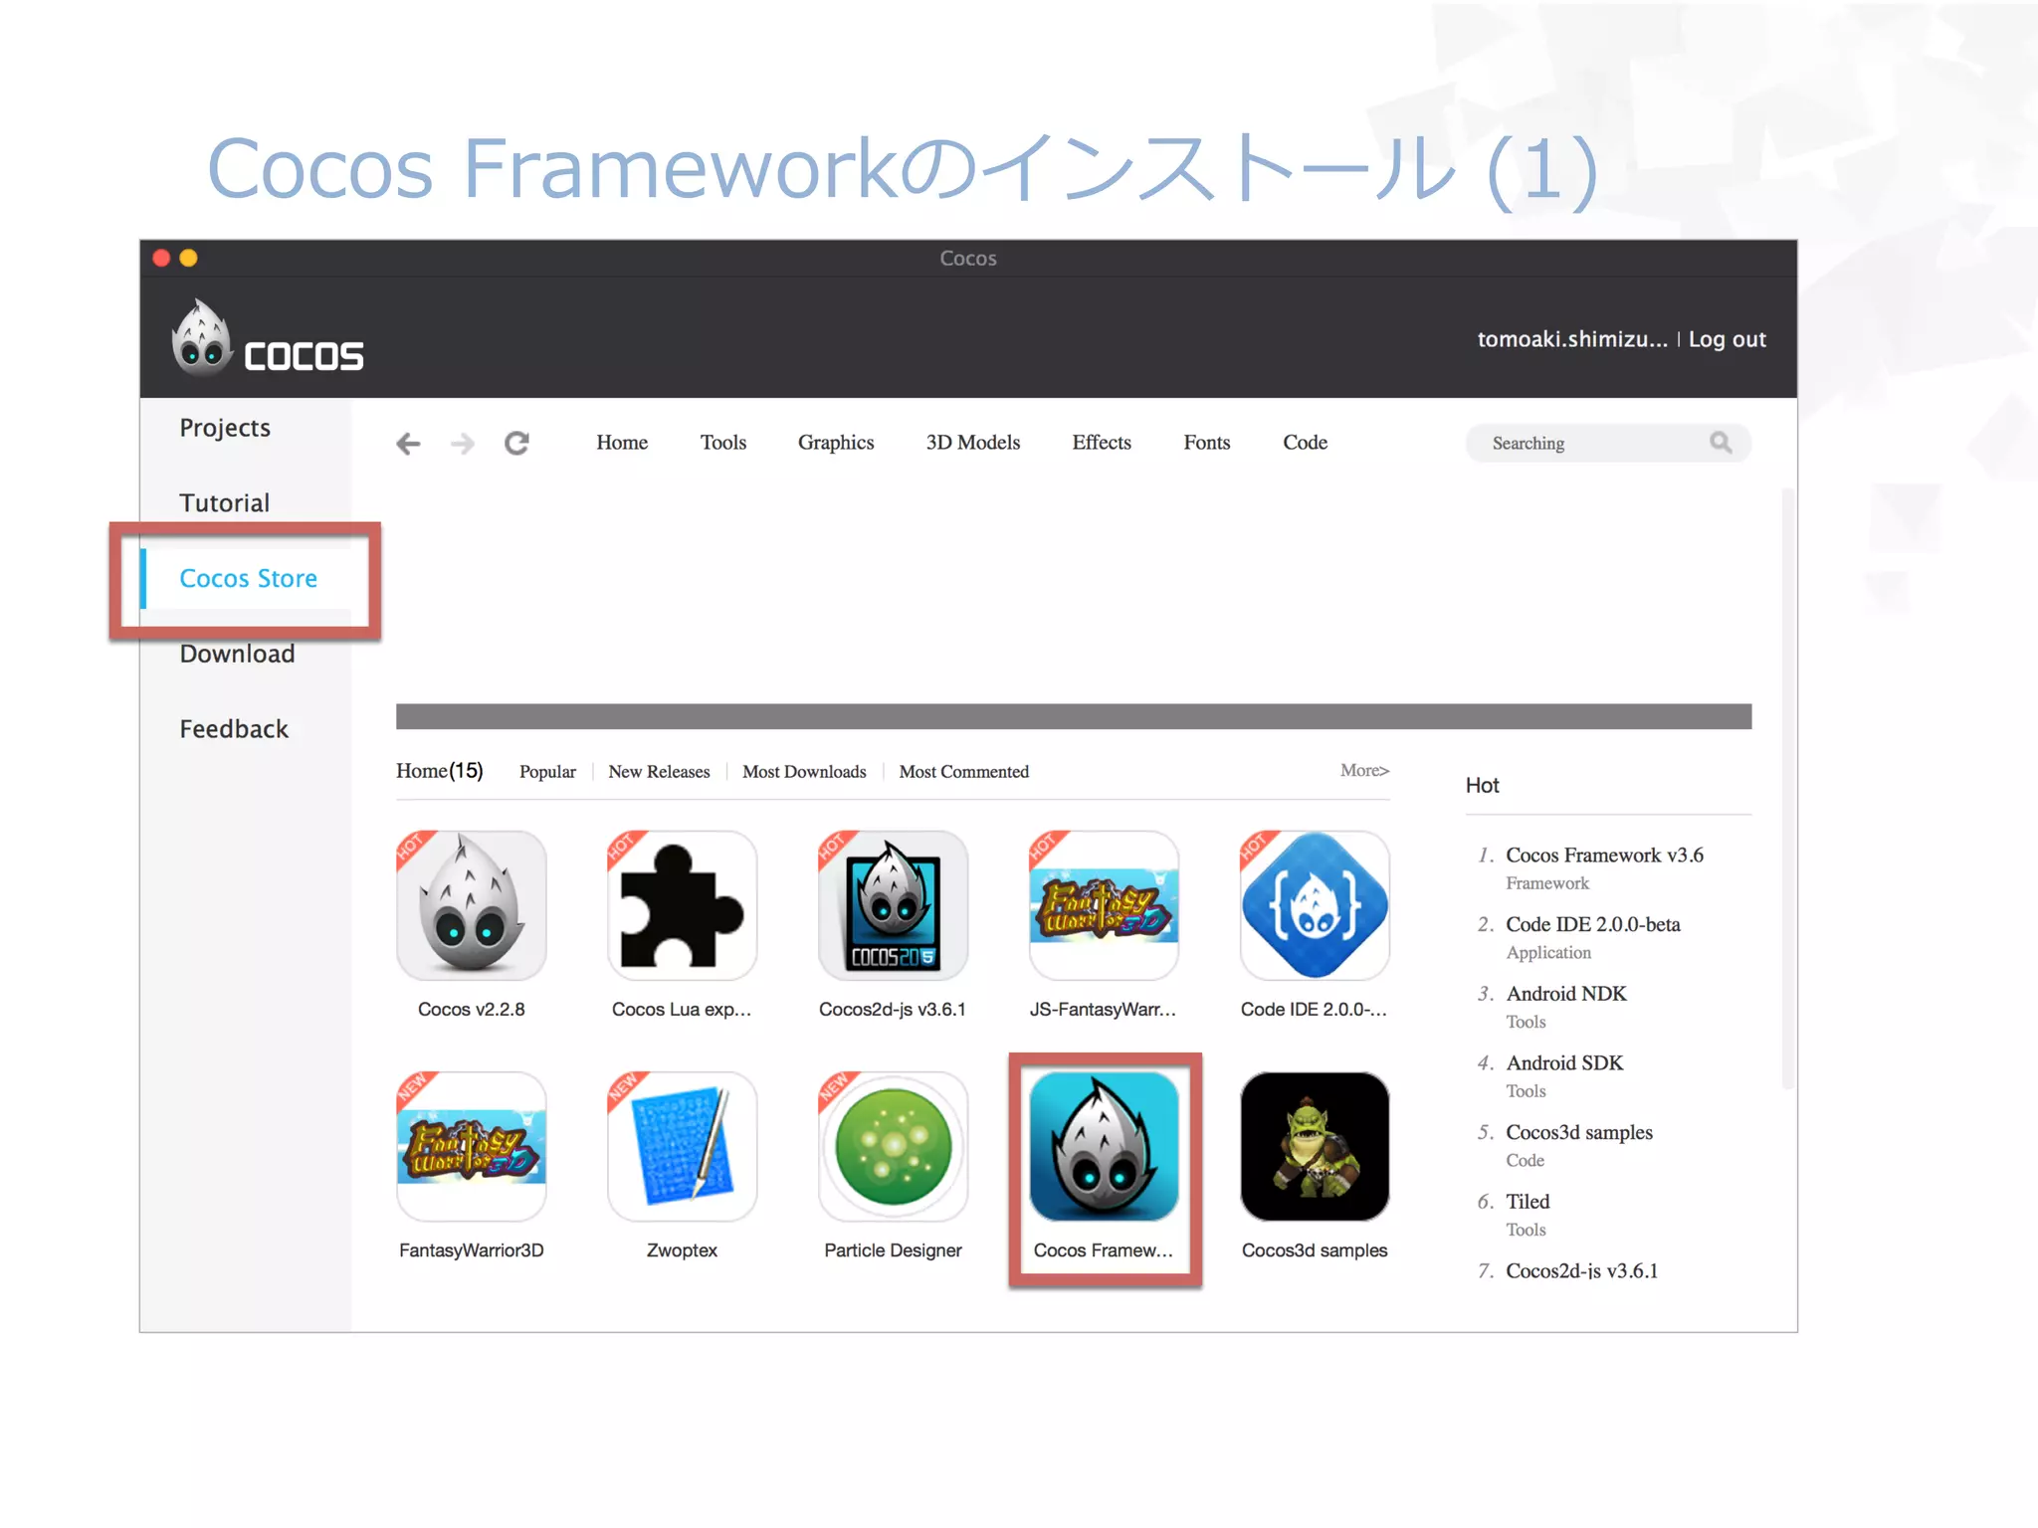Click the FantasyWarrior3D label
The image size is (2038, 1528).
[471, 1250]
